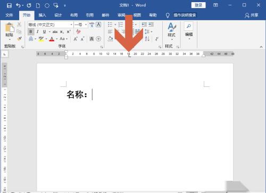Toggle strikethrough abc formatting
Image resolution: width=266 pixels, height=193 pixels.
click(55, 32)
